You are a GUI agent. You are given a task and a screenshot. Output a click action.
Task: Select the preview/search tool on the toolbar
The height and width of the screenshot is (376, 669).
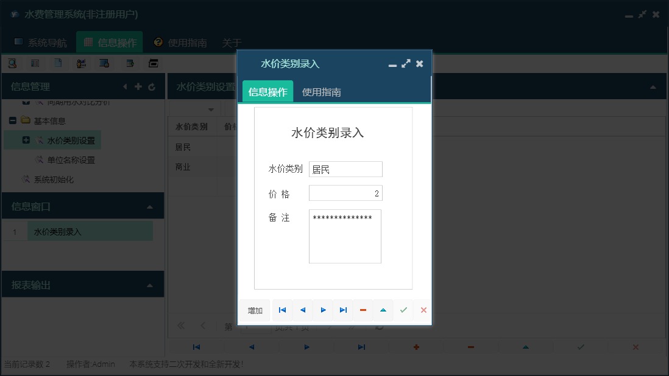pos(13,63)
